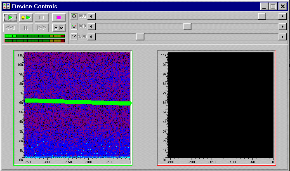
Task: Click the thumb of the 000 balance slider
Action: 187,27
